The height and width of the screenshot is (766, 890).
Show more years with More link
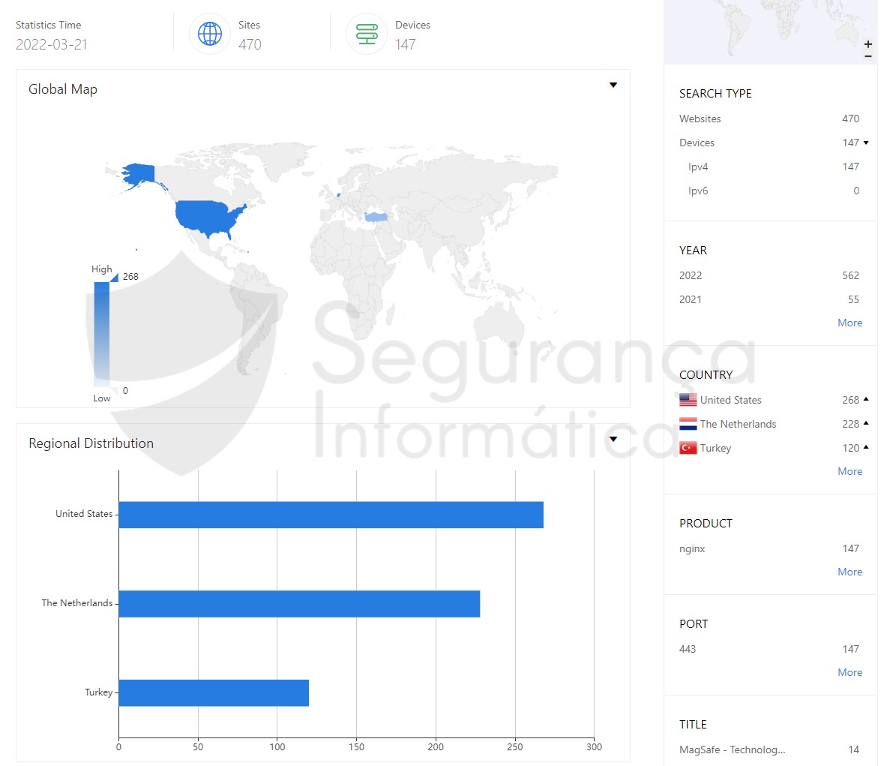pos(850,323)
